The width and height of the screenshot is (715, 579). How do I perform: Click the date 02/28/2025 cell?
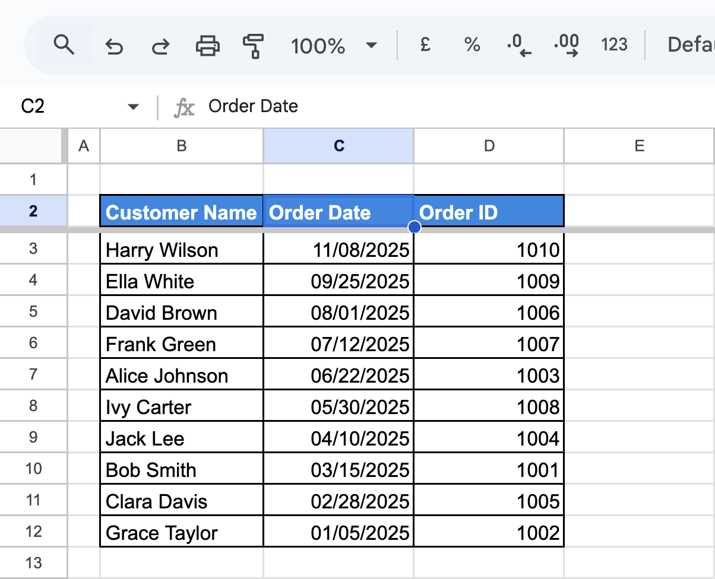[x=338, y=501]
